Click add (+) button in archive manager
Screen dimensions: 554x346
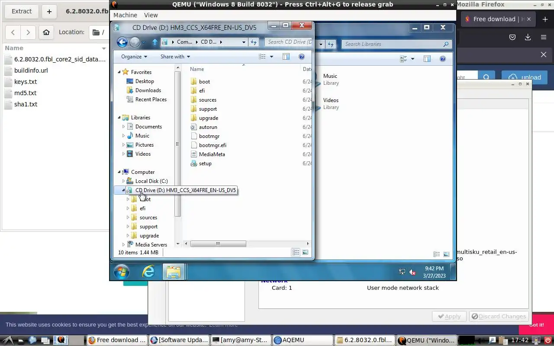(x=49, y=11)
